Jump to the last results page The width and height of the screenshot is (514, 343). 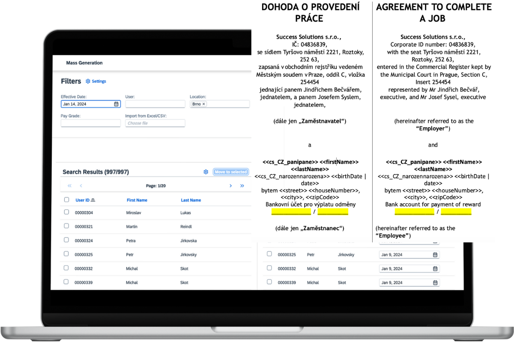click(242, 186)
